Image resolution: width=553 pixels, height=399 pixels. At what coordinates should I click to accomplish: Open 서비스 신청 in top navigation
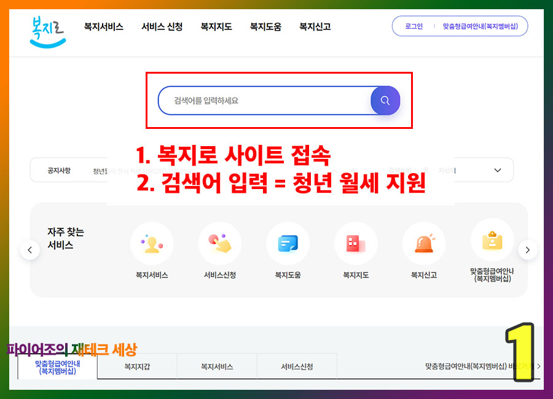coord(162,27)
